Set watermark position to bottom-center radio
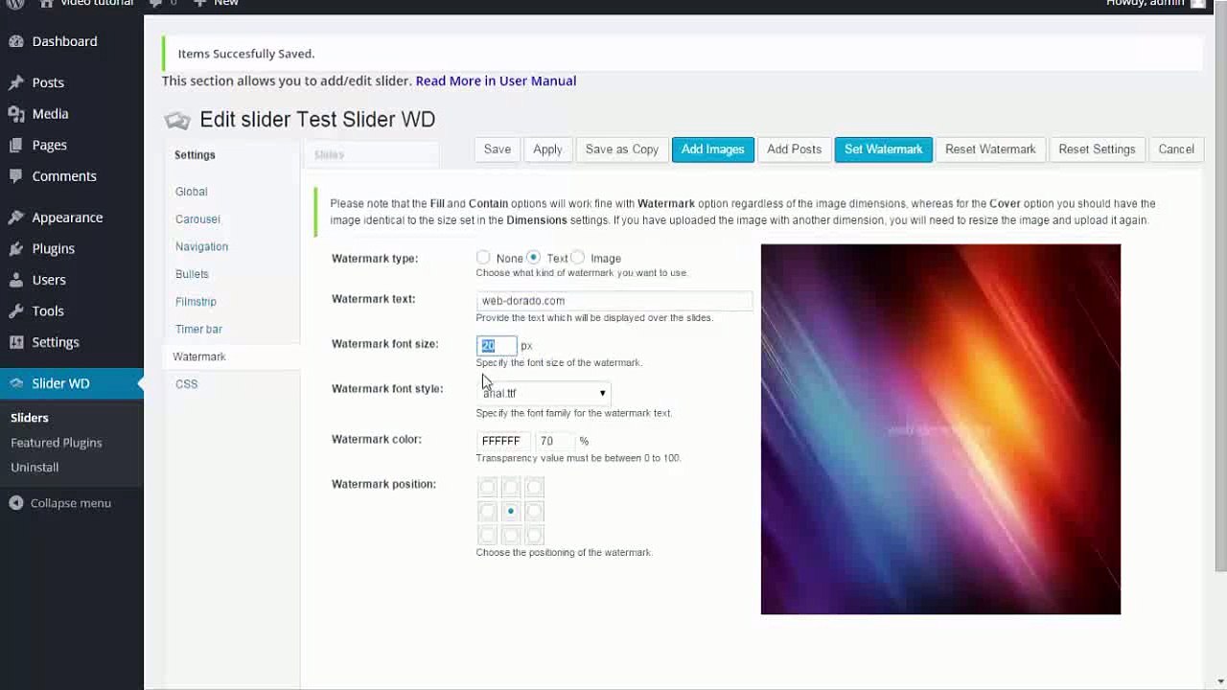The image size is (1227, 690). coord(511,535)
